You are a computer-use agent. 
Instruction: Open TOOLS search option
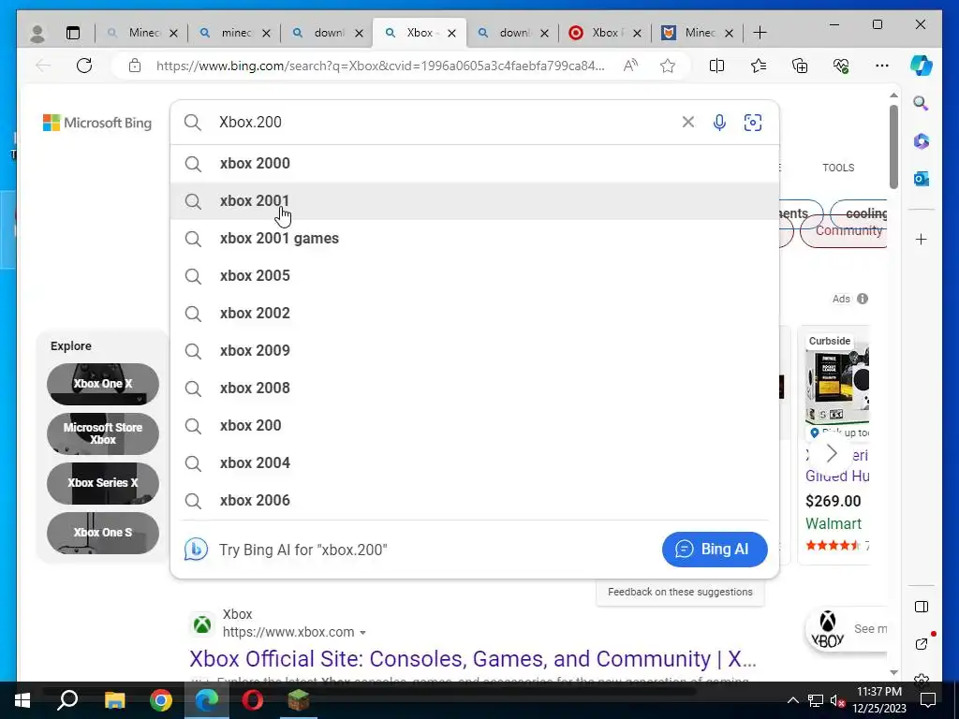click(838, 168)
